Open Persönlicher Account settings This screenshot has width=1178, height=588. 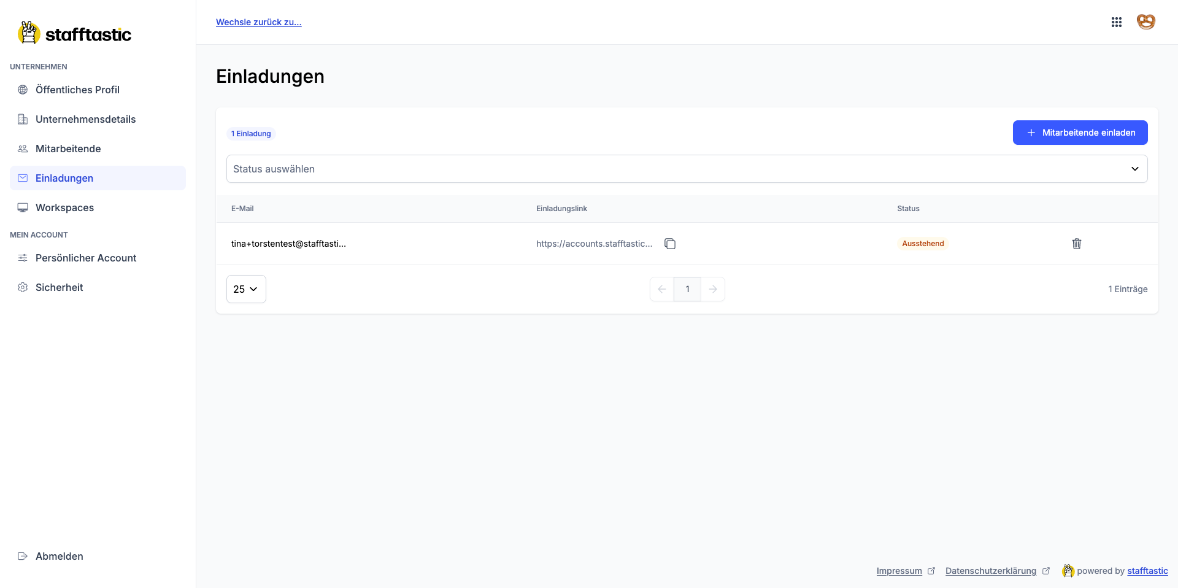pos(86,258)
